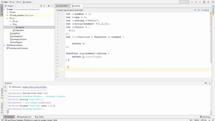The width and height of the screenshot is (215, 121).
Task: Collapse the src folder
Action: (x=7, y=18)
